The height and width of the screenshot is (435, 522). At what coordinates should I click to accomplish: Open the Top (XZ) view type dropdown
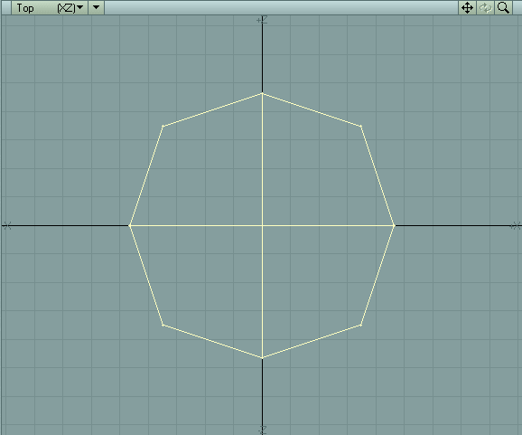click(x=50, y=7)
